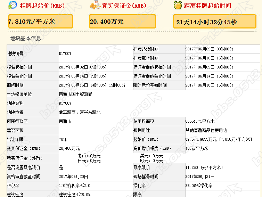
Task: Click the 日元: 0万元 entry
Action: coord(89,161)
